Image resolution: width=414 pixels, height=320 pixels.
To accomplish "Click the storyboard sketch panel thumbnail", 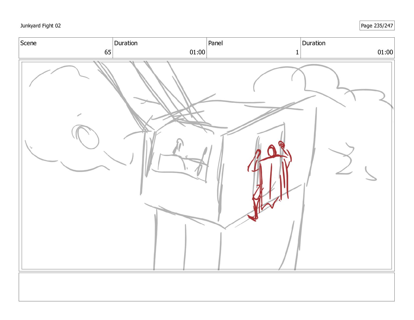I will (x=206, y=165).
